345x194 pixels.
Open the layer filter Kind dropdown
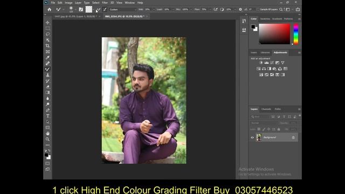(x=260, y=117)
